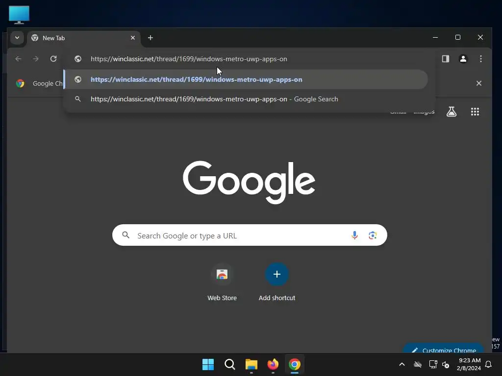Choose the Google Search suggestion for winclassic URL
Viewport: 502px width, 376px height.
click(x=246, y=99)
